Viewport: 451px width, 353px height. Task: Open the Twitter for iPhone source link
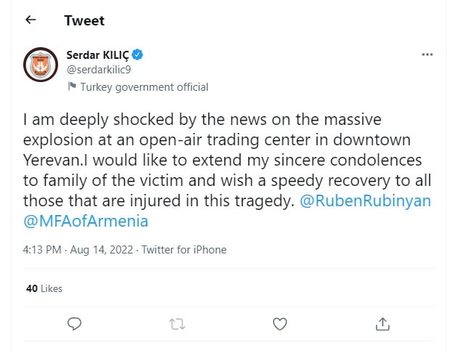click(x=184, y=249)
